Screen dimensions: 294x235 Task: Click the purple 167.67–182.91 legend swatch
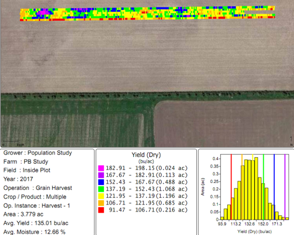click(x=101, y=175)
